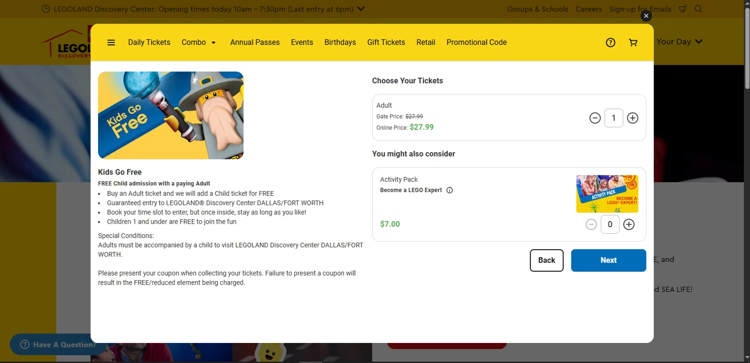Go to Annual Passes
Image resolution: width=750 pixels, height=363 pixels.
255,42
